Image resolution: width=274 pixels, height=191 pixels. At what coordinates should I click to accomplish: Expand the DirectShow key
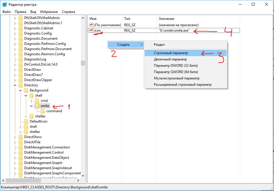coord(15,137)
